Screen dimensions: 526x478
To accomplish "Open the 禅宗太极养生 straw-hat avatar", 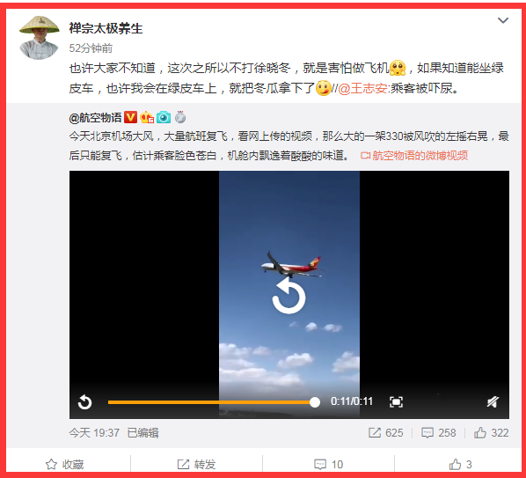I will (x=39, y=38).
